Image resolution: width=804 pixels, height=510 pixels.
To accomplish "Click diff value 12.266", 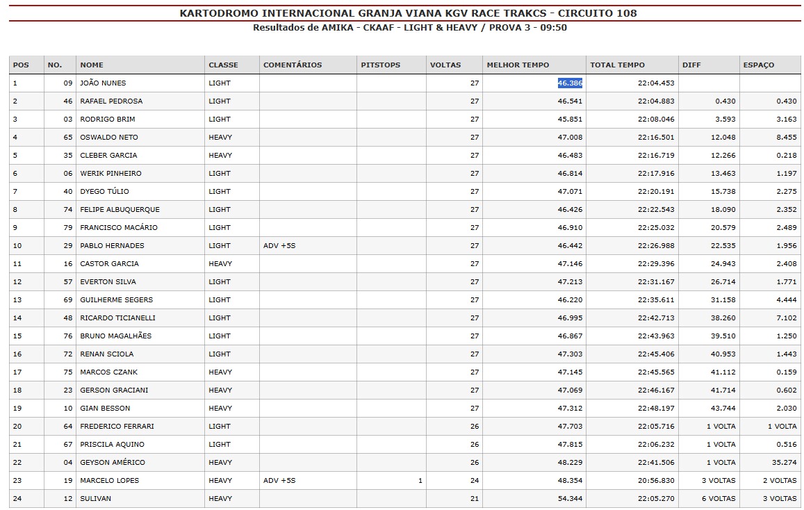I will 723,156.
